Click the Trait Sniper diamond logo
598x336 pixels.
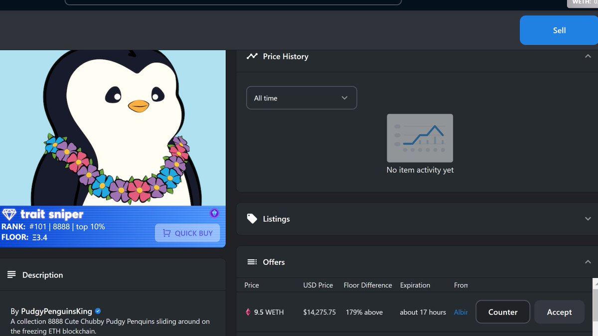[x=9, y=215]
